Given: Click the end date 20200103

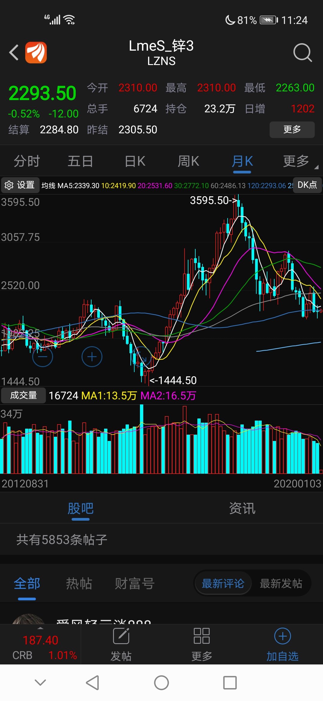Looking at the screenshot, I should 298,484.
